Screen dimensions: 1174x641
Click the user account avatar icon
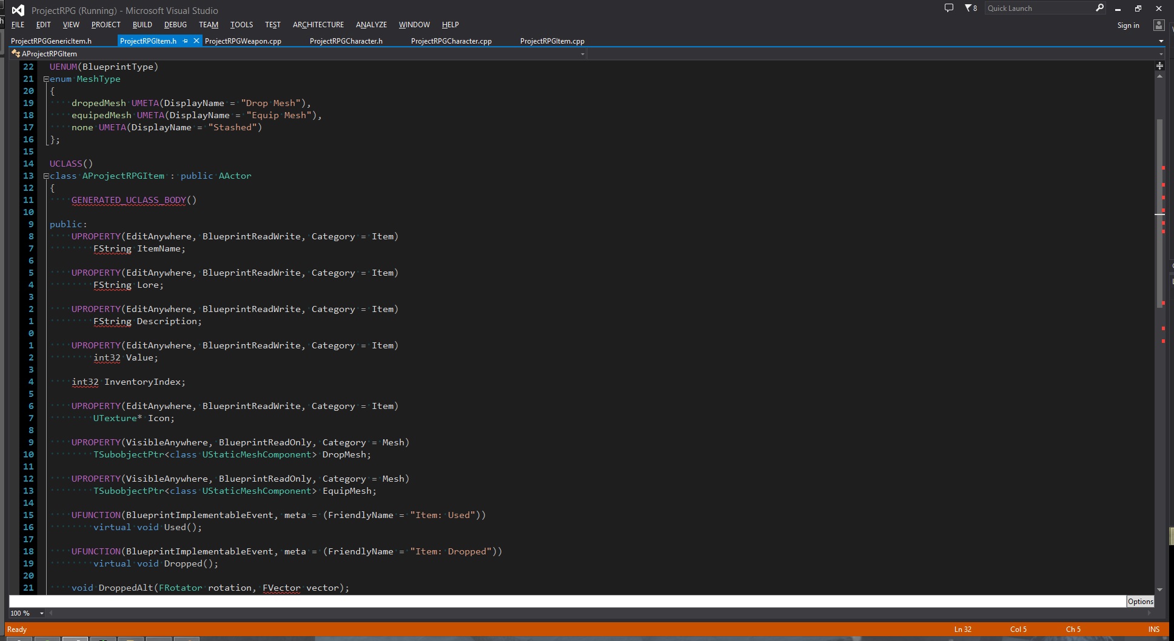click(x=1158, y=25)
